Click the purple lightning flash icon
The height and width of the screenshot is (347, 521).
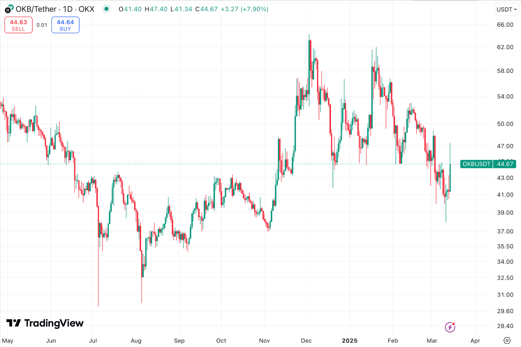click(450, 327)
